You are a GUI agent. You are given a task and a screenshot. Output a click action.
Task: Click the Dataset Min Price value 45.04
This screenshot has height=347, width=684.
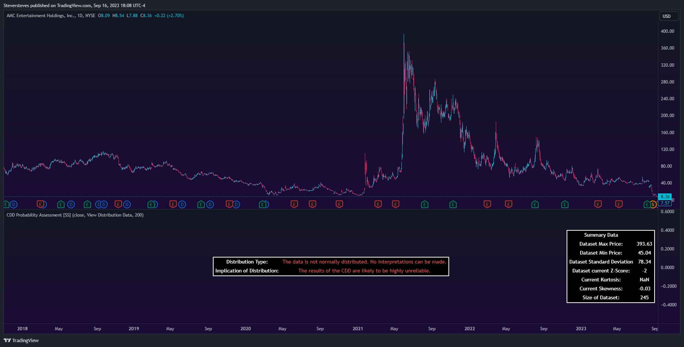(x=644, y=253)
